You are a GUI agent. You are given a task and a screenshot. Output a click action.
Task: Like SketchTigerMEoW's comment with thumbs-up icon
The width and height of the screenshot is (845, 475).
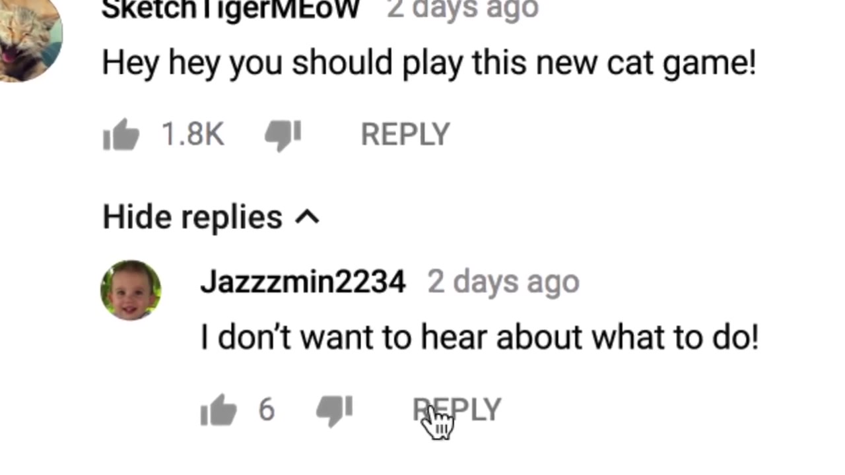[x=121, y=135]
